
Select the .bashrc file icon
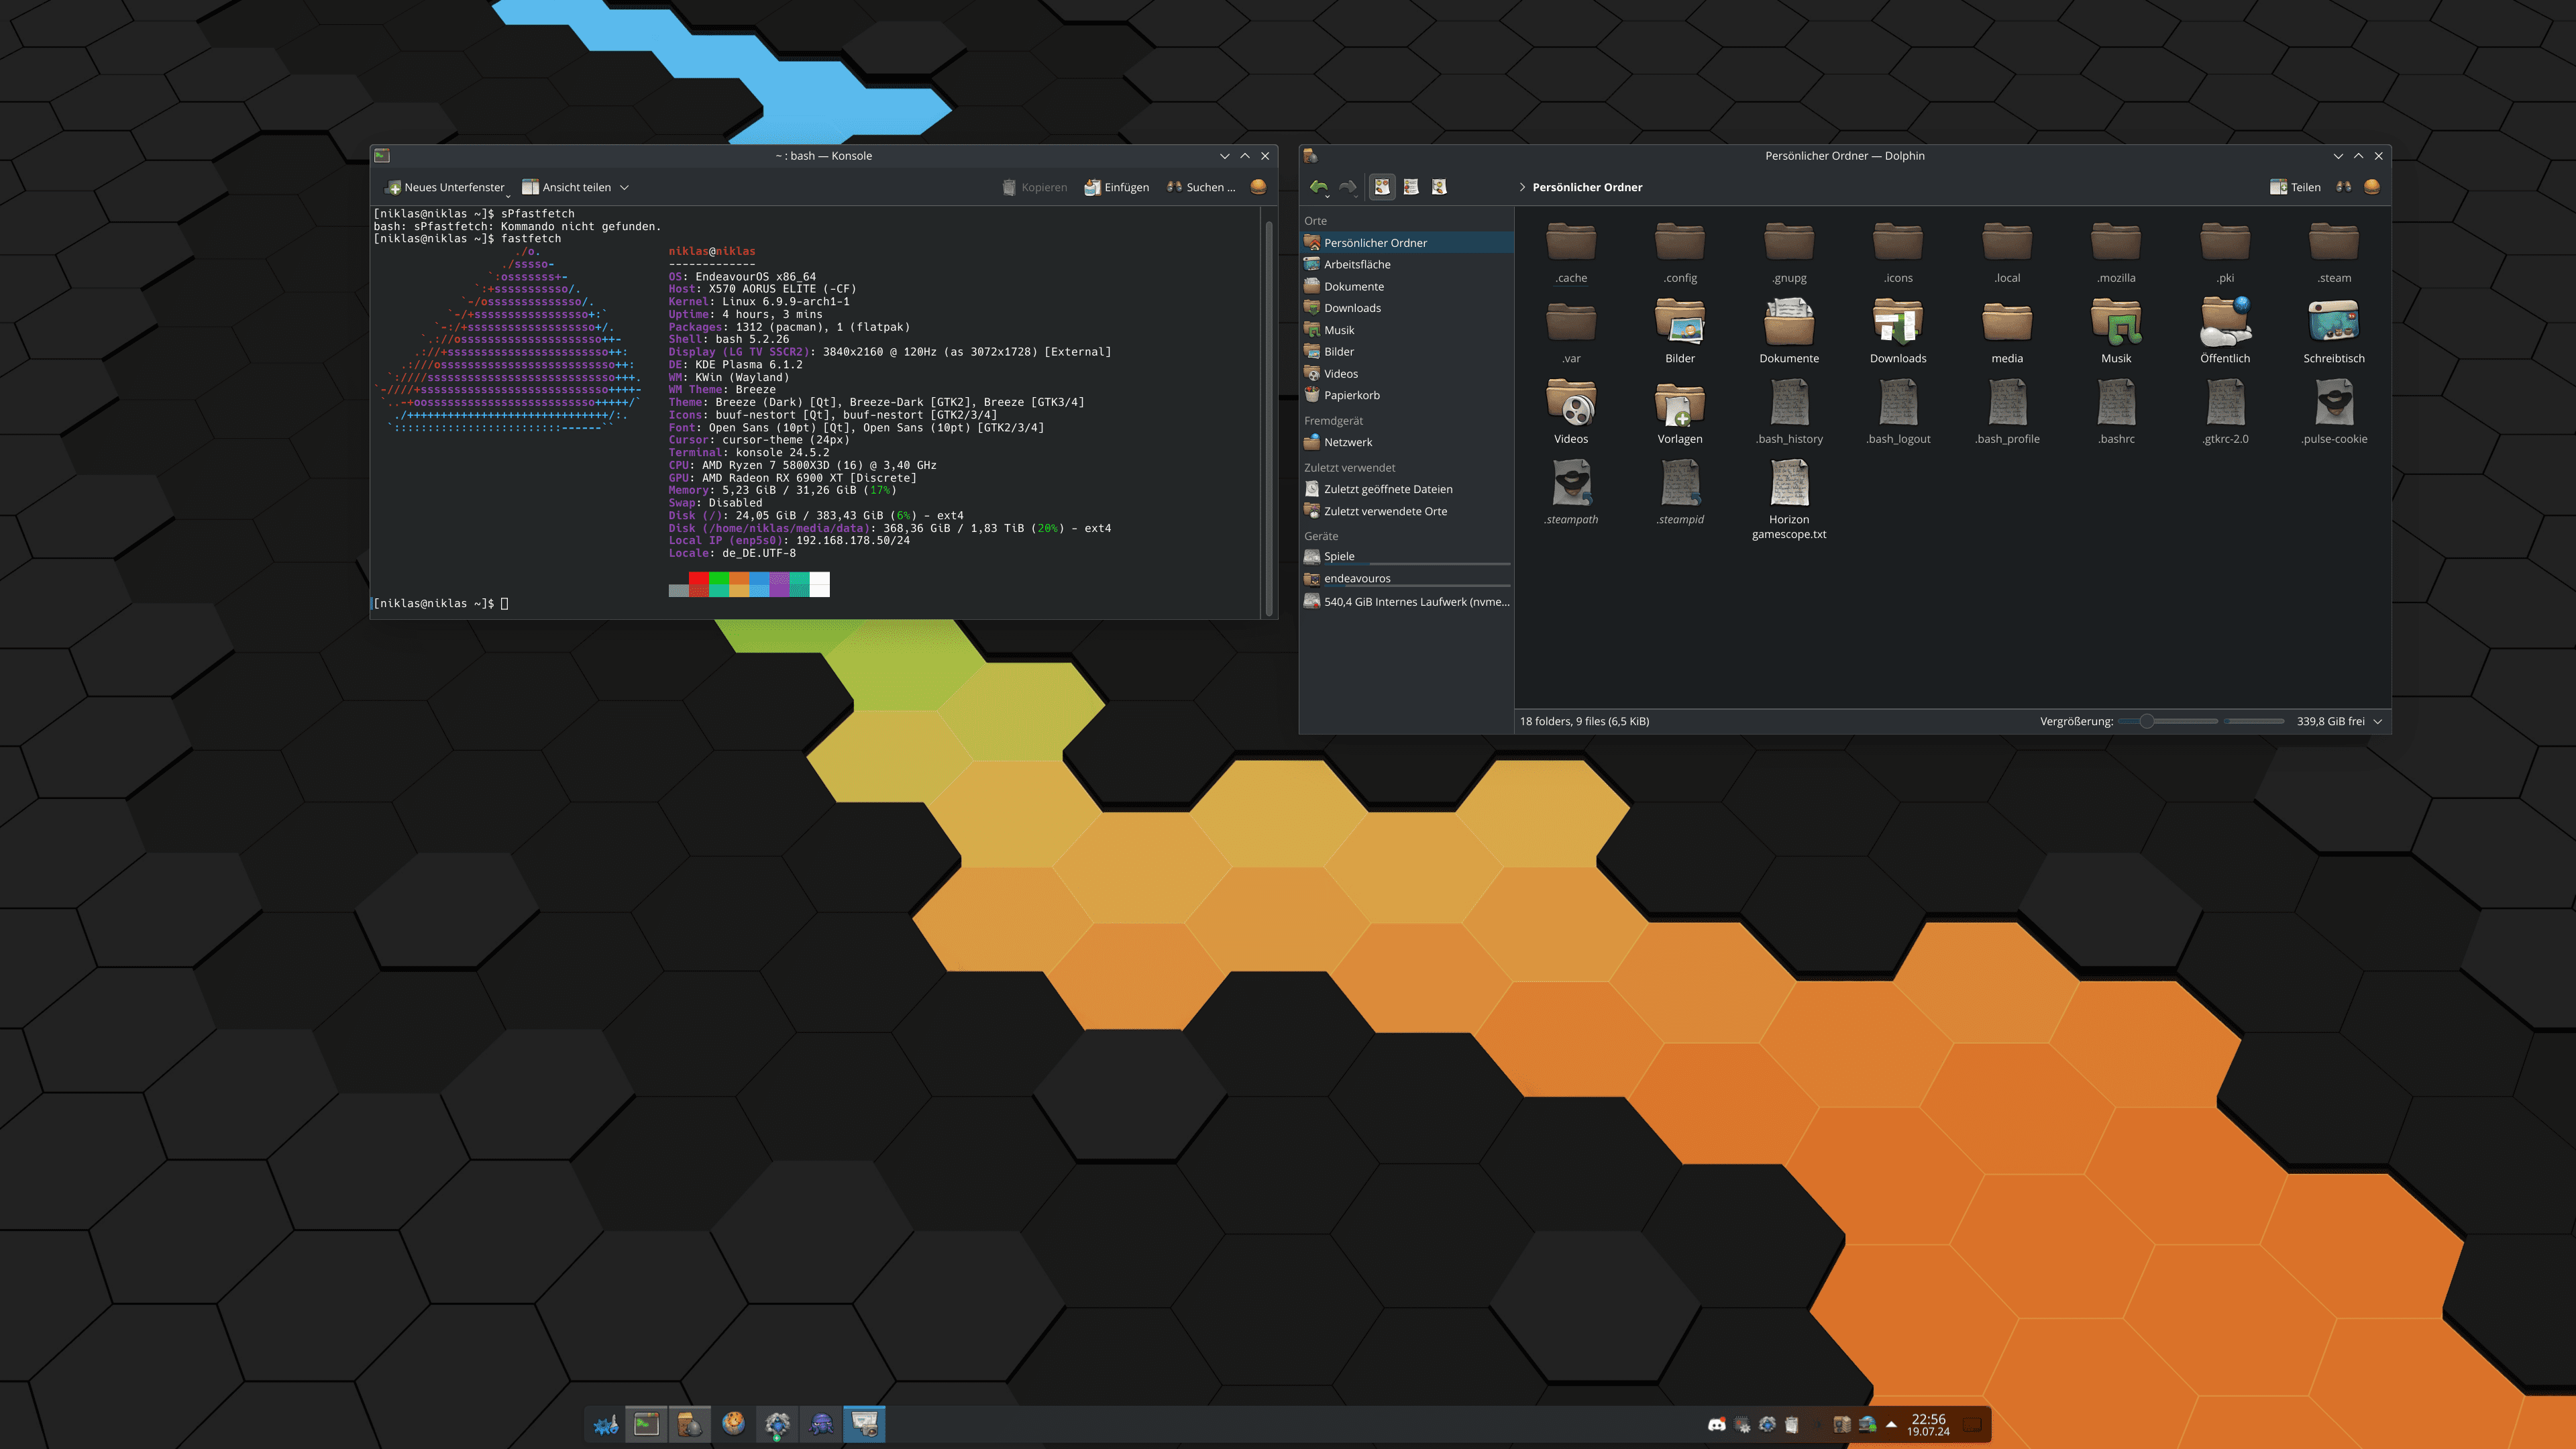point(2116,403)
